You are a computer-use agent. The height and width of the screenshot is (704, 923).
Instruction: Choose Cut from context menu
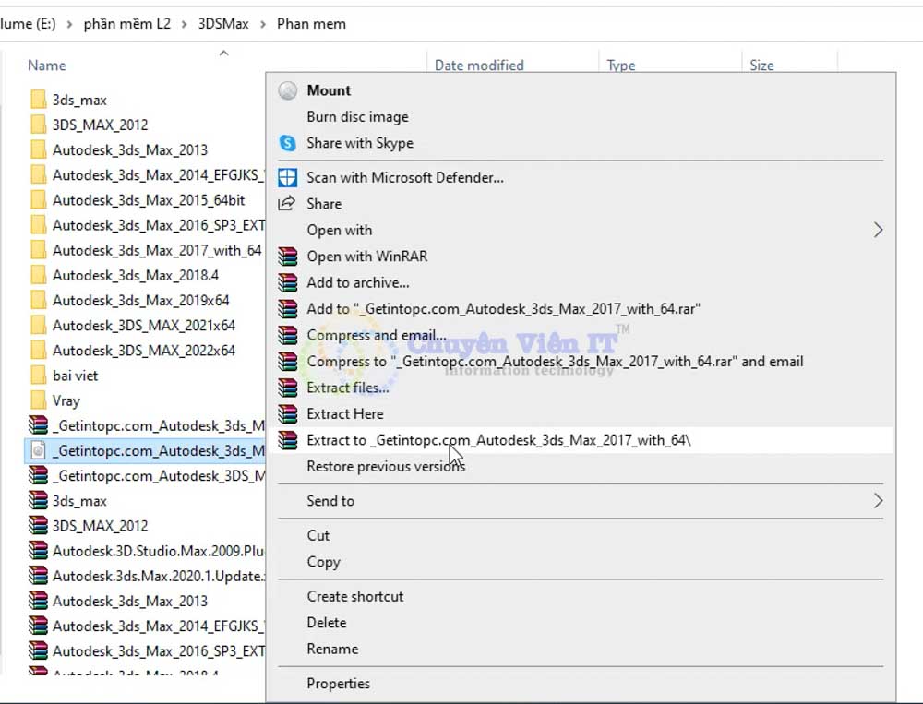pos(318,536)
